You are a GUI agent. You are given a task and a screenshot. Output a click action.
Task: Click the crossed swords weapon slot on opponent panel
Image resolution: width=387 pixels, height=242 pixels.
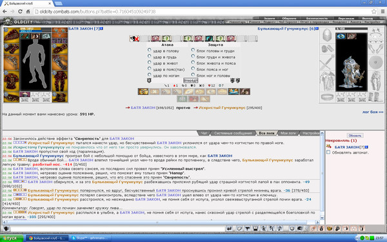coord(327,62)
